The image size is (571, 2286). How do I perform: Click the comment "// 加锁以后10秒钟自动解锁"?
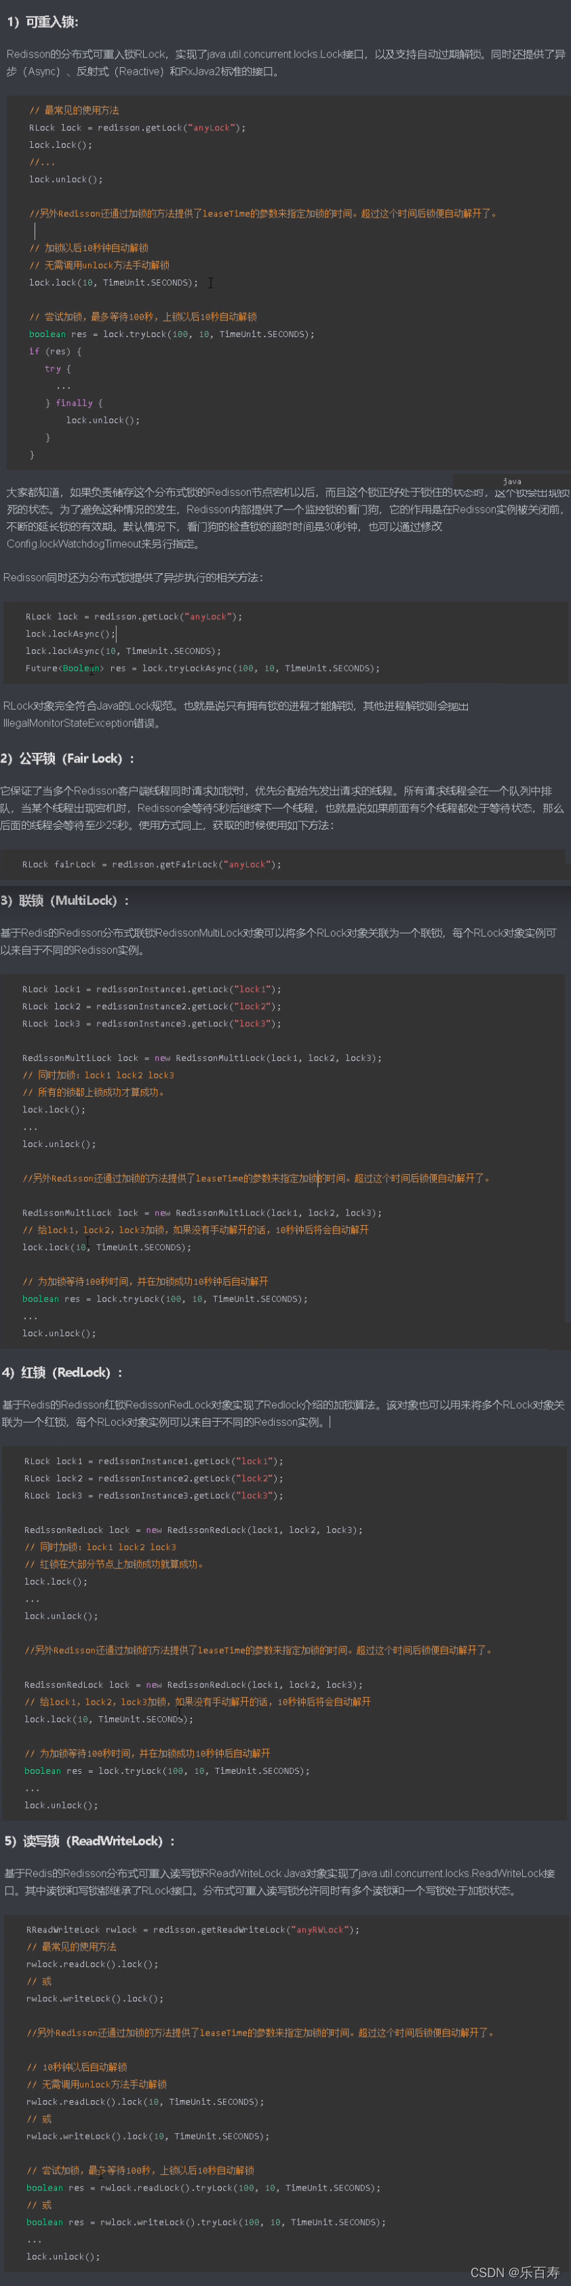tap(89, 248)
